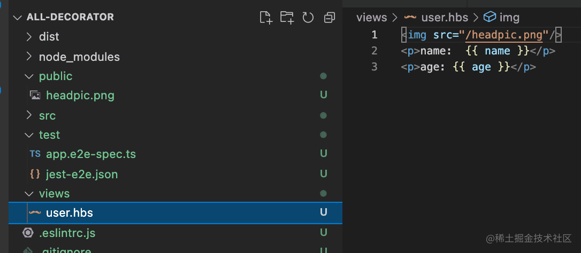The image size is (581, 253).
Task: Refresh the file explorer
Action: (x=308, y=18)
